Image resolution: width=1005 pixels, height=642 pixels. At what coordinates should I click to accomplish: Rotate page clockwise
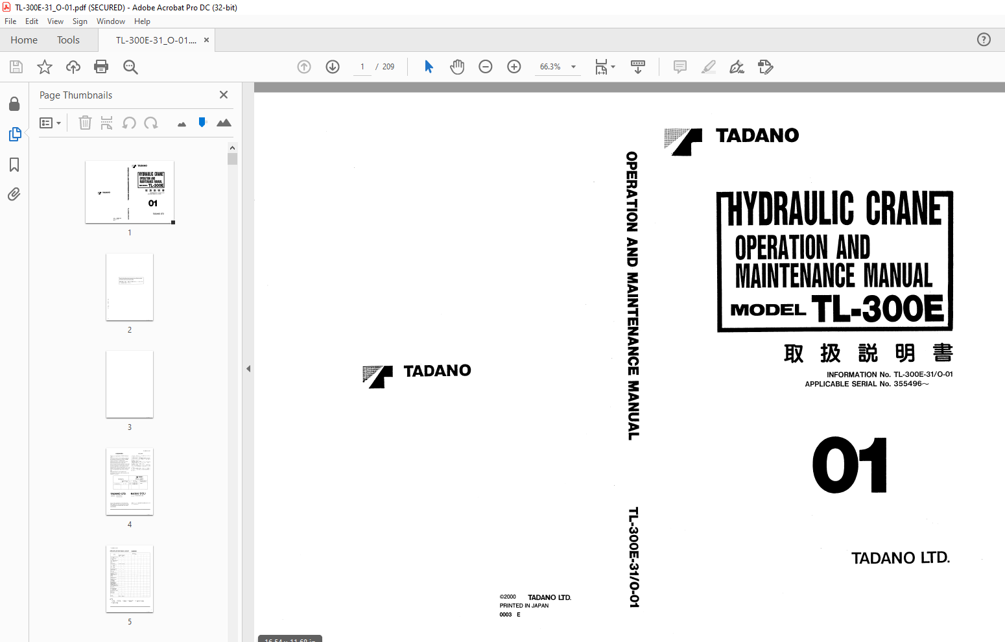coord(151,123)
